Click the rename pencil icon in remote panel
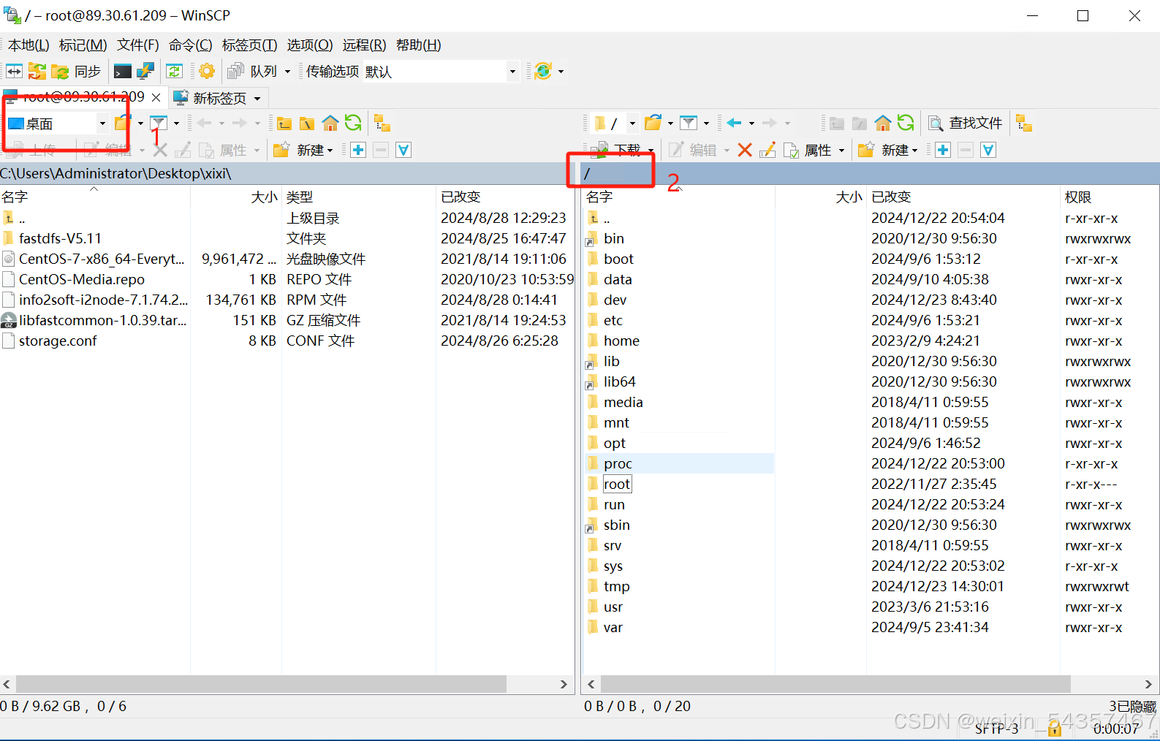The image size is (1160, 741). (767, 150)
